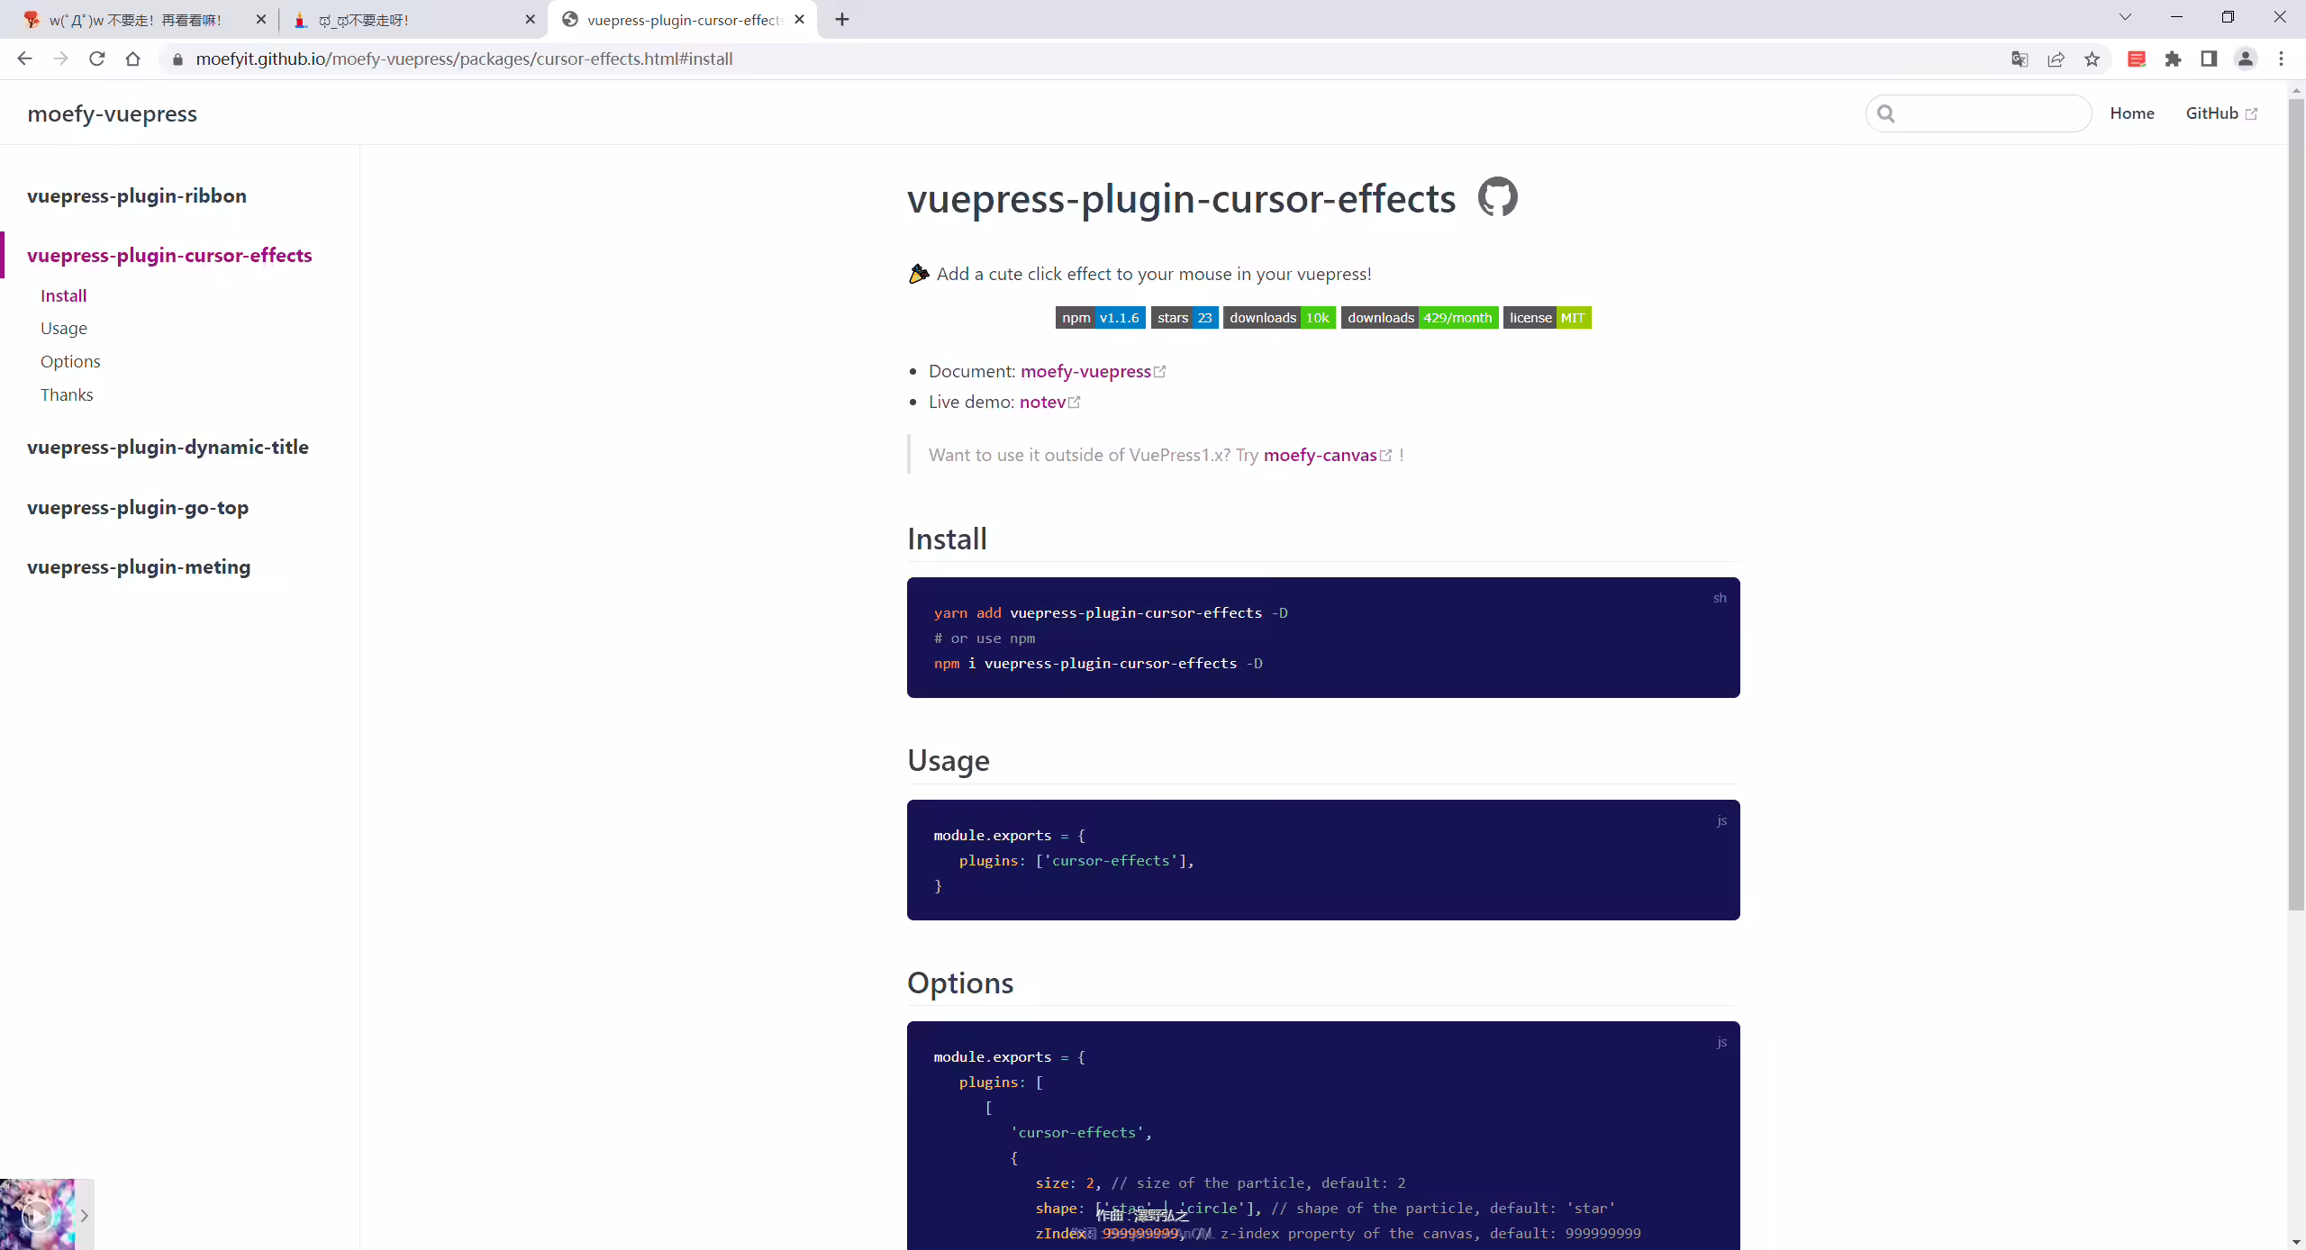Image resolution: width=2306 pixels, height=1250 pixels.
Task: Focus the site search input box
Action: 1978,113
